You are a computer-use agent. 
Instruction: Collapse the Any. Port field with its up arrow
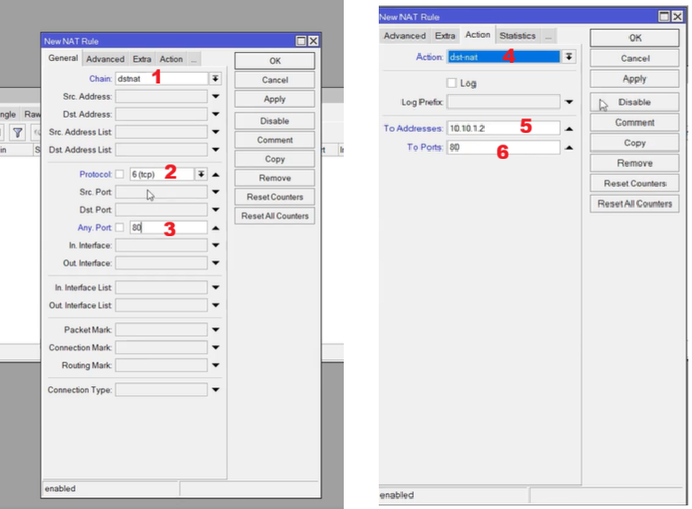[215, 227]
